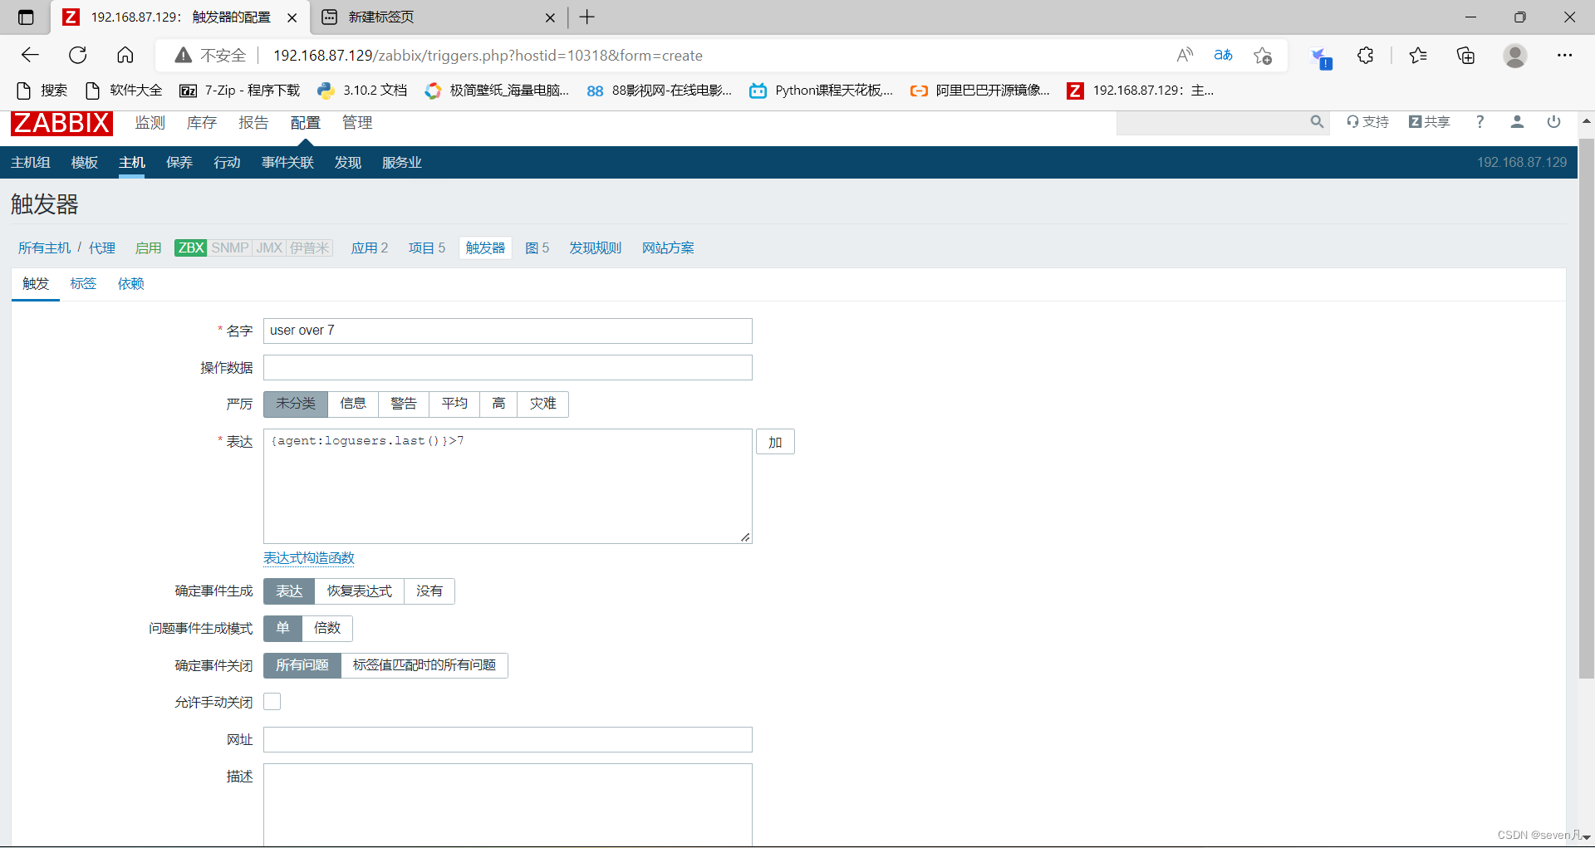Select severity 平均
This screenshot has height=848, width=1595.
point(454,404)
